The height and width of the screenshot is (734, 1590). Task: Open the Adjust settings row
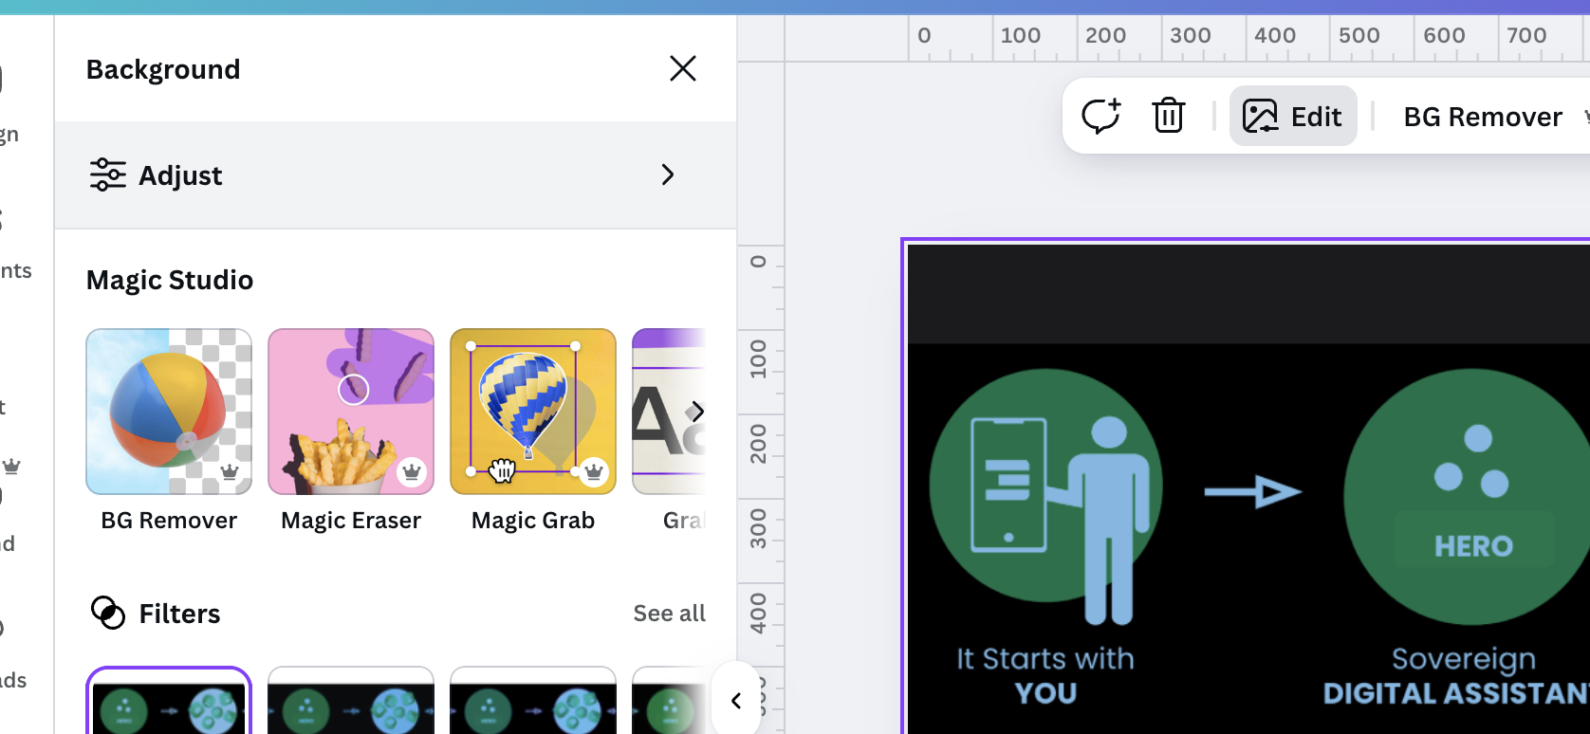click(x=395, y=175)
